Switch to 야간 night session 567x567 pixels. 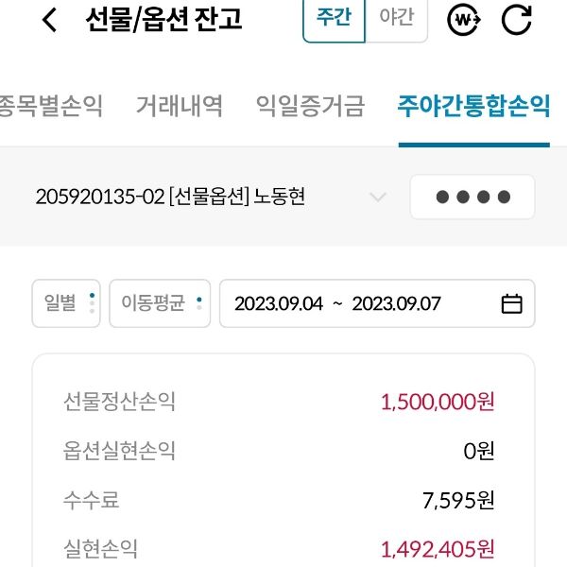(x=397, y=19)
